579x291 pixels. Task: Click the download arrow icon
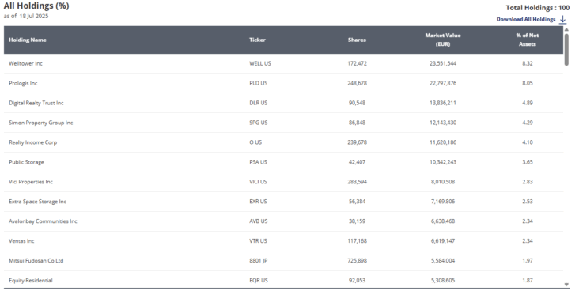(x=562, y=20)
